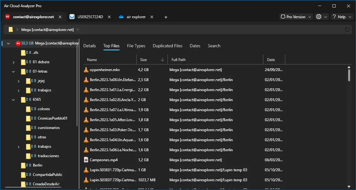Image resolution: width=356 pixels, height=190 pixels.
Task: Click VLC icon for Lupin.S03E07 file
Action: pyautogui.click(x=86, y=180)
